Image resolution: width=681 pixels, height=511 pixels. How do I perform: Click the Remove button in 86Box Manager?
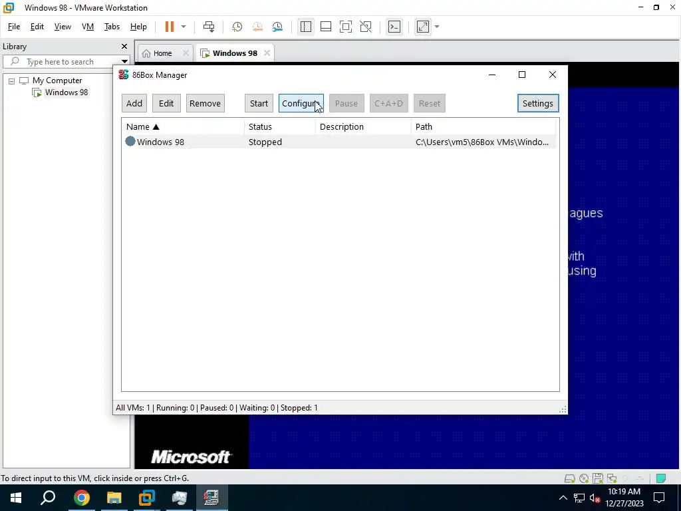(x=205, y=103)
